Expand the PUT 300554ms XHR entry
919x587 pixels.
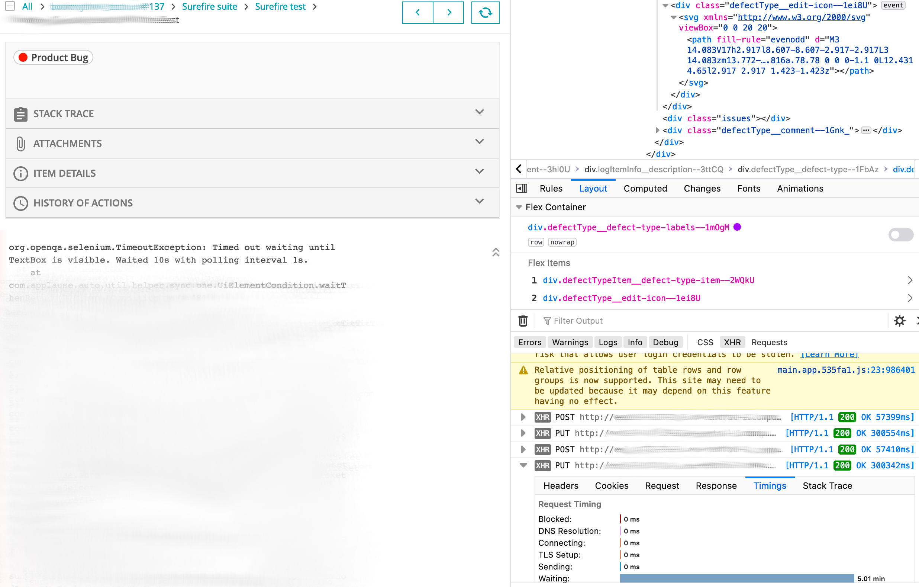(523, 433)
